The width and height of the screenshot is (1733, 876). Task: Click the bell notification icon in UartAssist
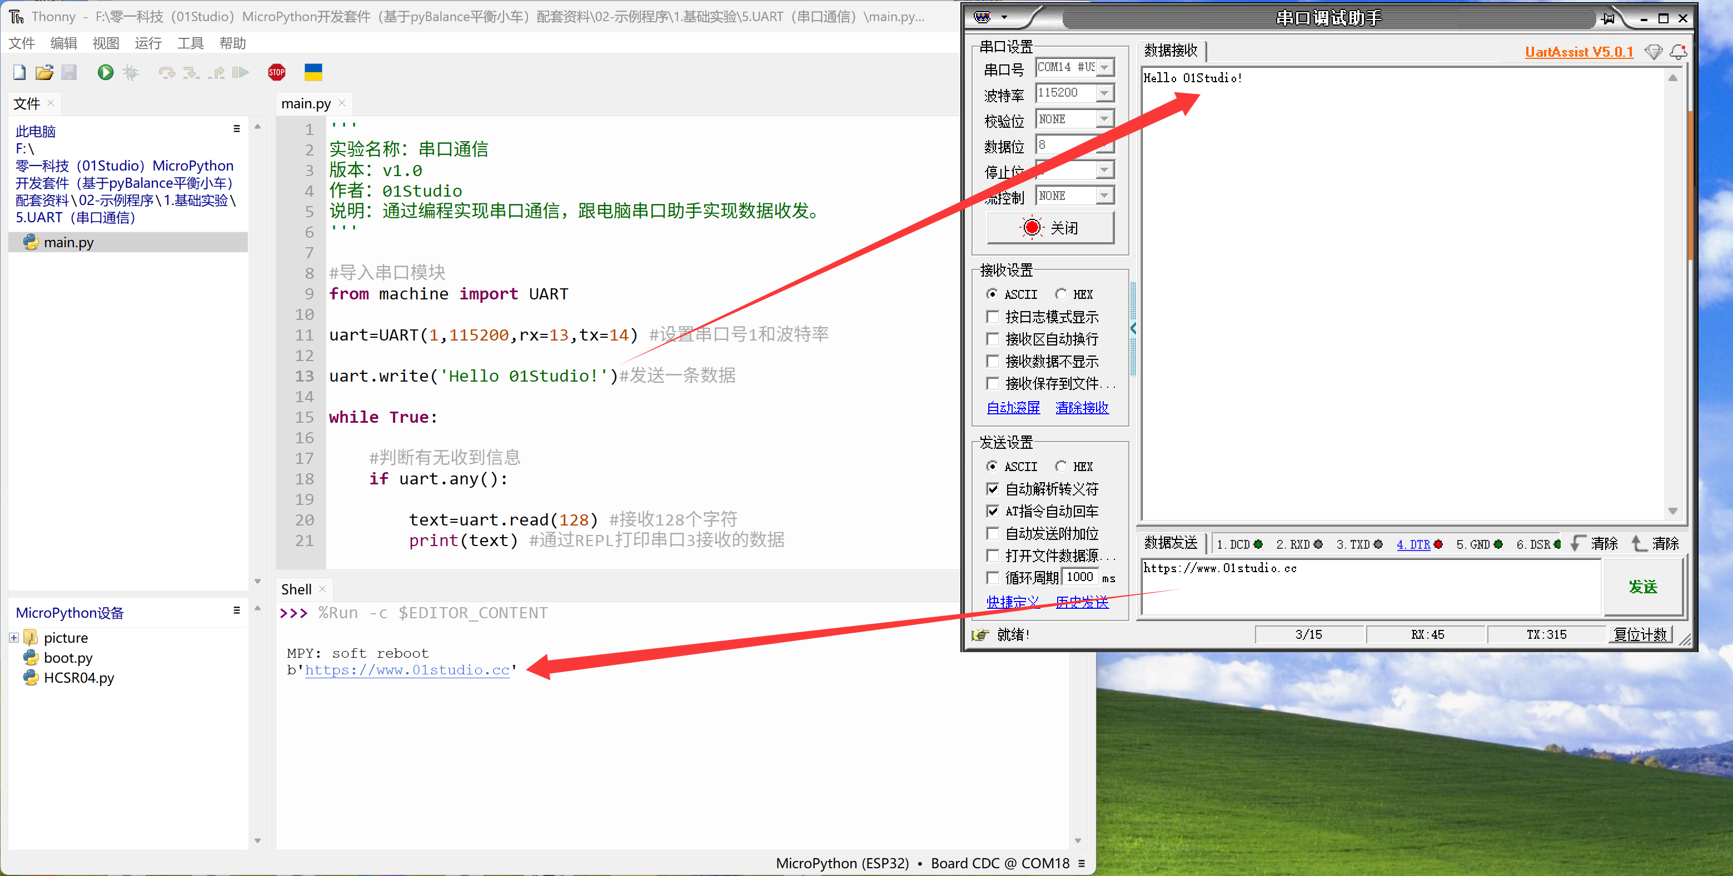(1678, 52)
